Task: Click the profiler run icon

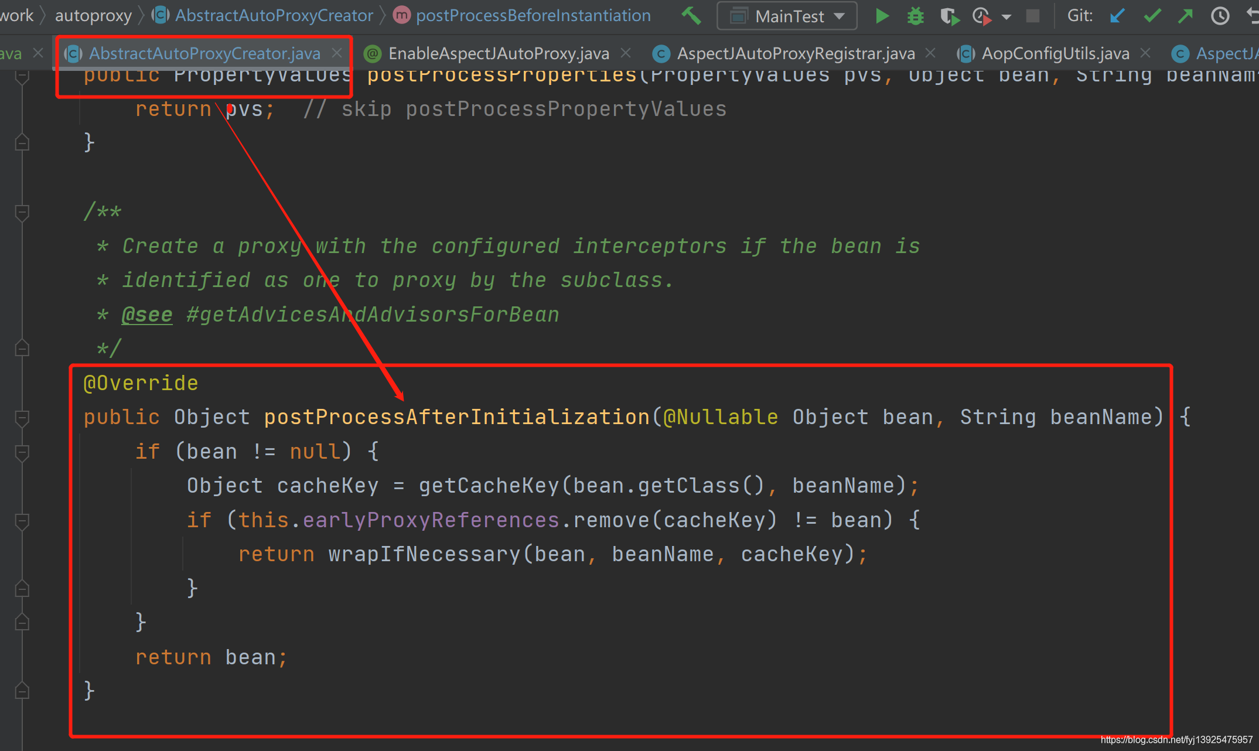Action: [x=982, y=16]
